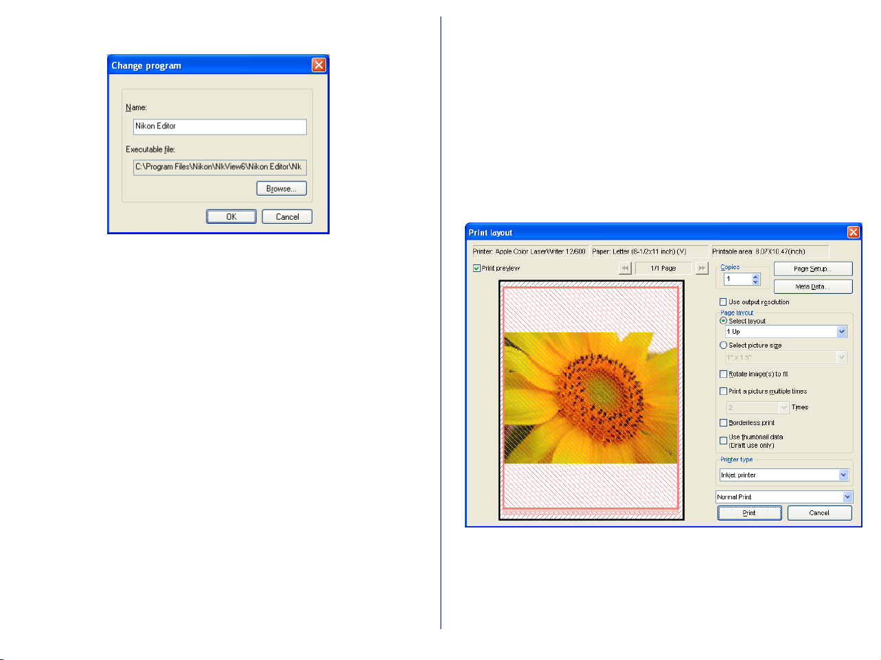This screenshot has width=881, height=660.
Task: Choose the Select picture size radio button
Action: click(723, 345)
